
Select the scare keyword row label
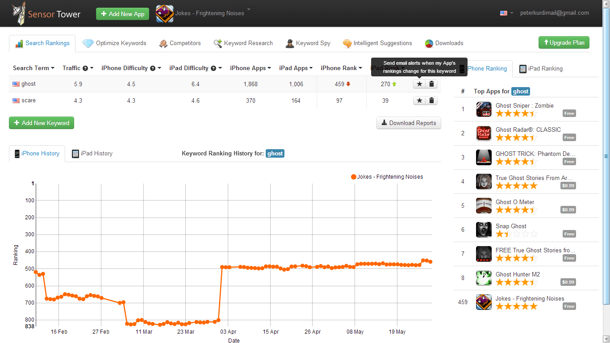(x=29, y=100)
